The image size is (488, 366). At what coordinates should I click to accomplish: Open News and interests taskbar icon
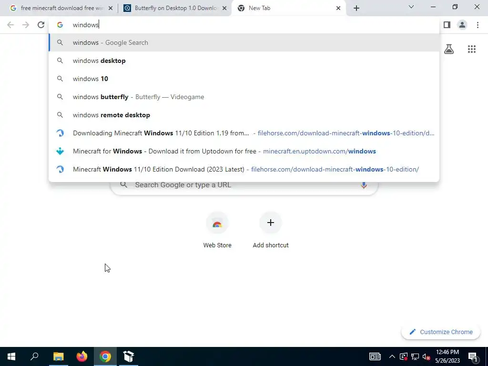click(x=375, y=356)
